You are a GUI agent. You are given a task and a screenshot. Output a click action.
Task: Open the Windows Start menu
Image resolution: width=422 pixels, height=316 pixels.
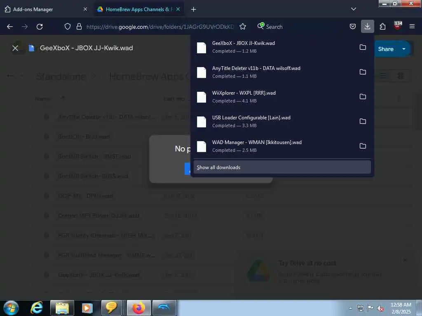coord(11,308)
